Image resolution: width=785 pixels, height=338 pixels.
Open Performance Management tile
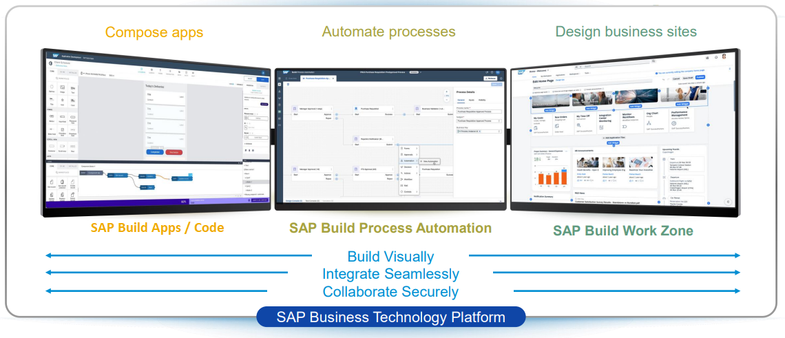pyautogui.click(x=682, y=120)
